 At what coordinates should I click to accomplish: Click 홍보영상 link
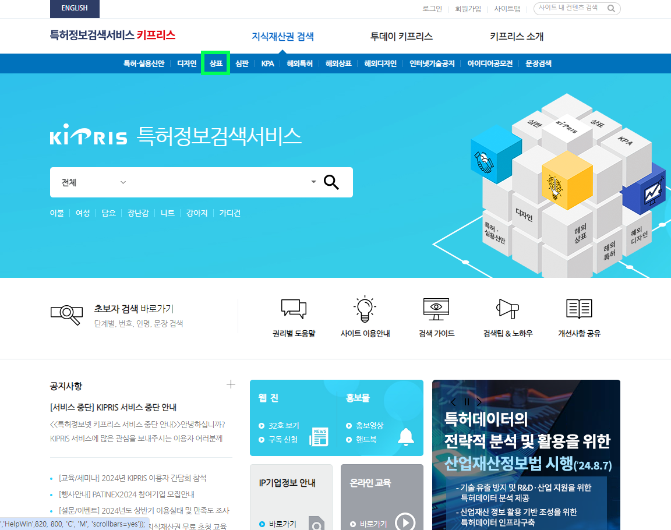pos(370,426)
